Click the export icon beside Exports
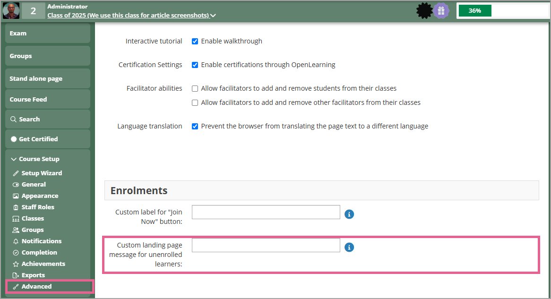Image resolution: width=551 pixels, height=299 pixels. 16,275
